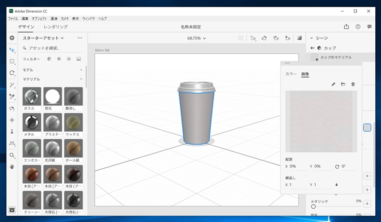Click the plus button beside メタリック
Viewport: 381px width, 222px height.
pyautogui.click(x=367, y=204)
